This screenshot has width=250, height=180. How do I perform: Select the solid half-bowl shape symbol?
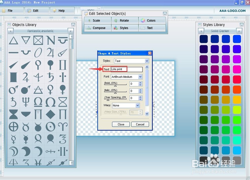tap(26, 114)
